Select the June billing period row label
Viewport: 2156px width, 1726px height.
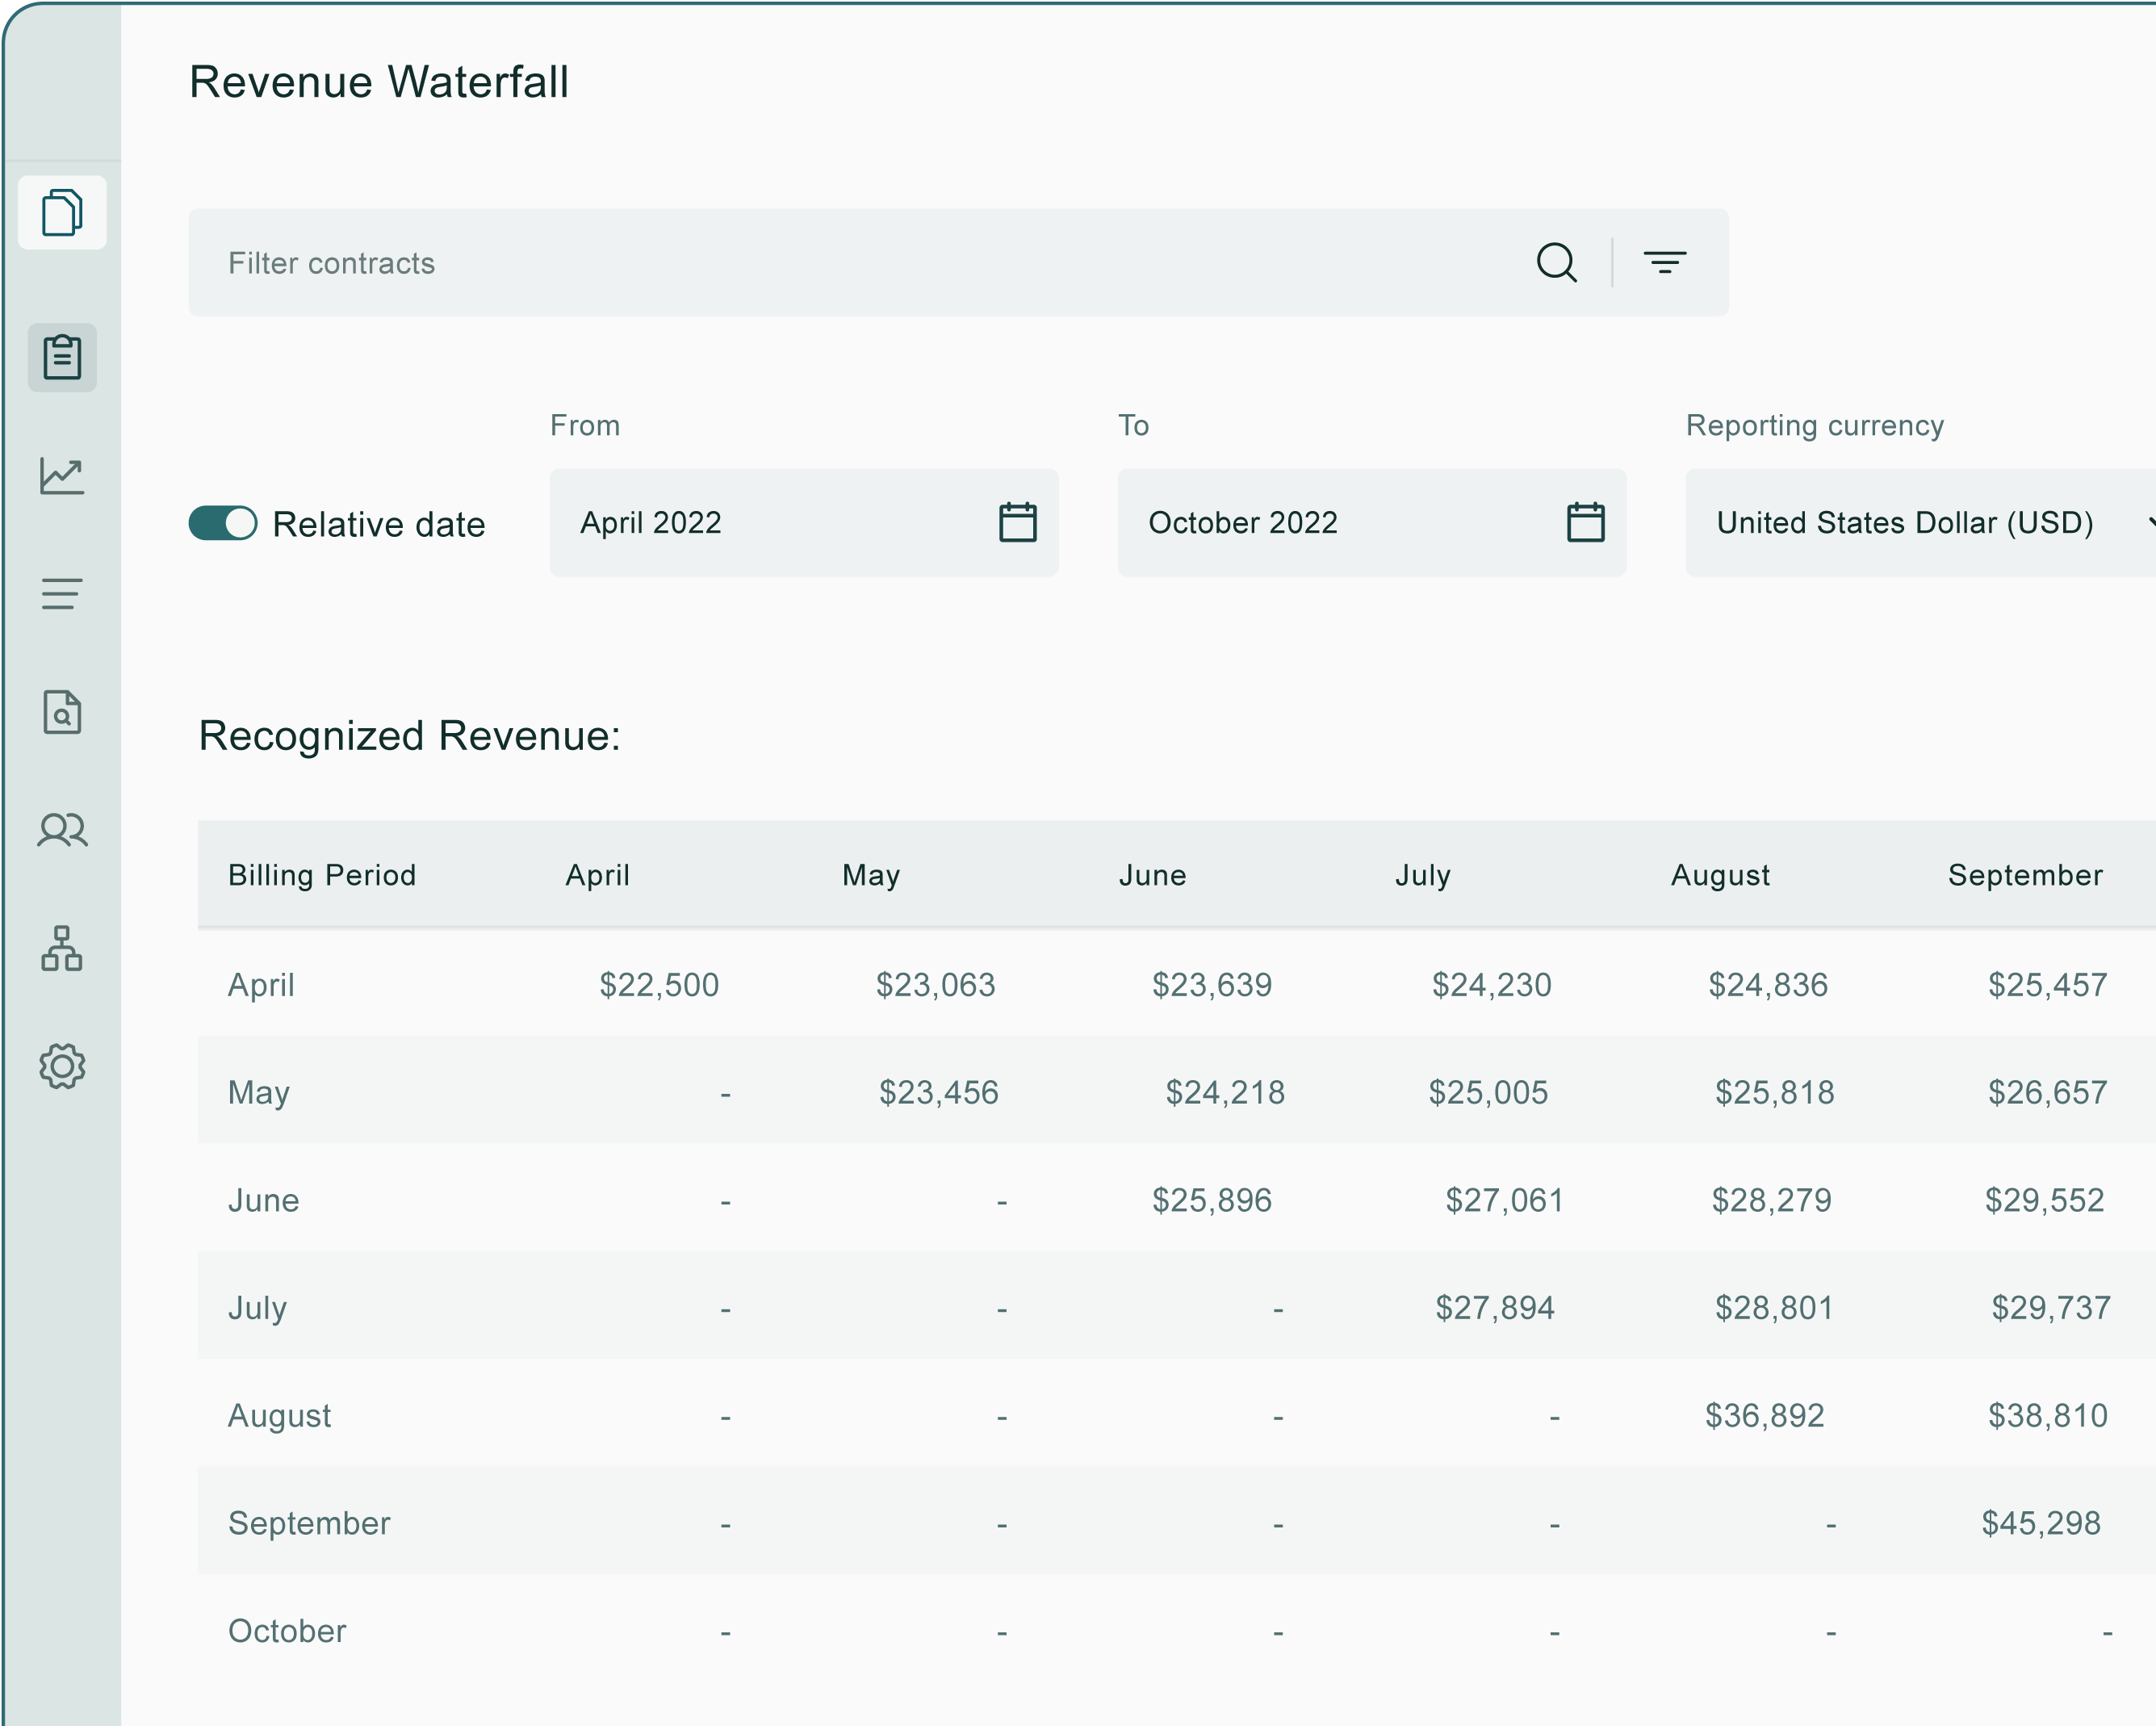pos(264,1200)
